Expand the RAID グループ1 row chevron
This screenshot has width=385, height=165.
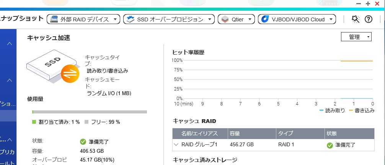pyautogui.click(x=176, y=144)
